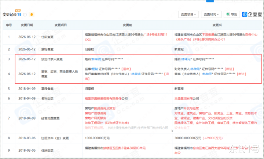The image size is (264, 159).
Task: Click 章程备案 in row 2
Action: [x=47, y=49]
